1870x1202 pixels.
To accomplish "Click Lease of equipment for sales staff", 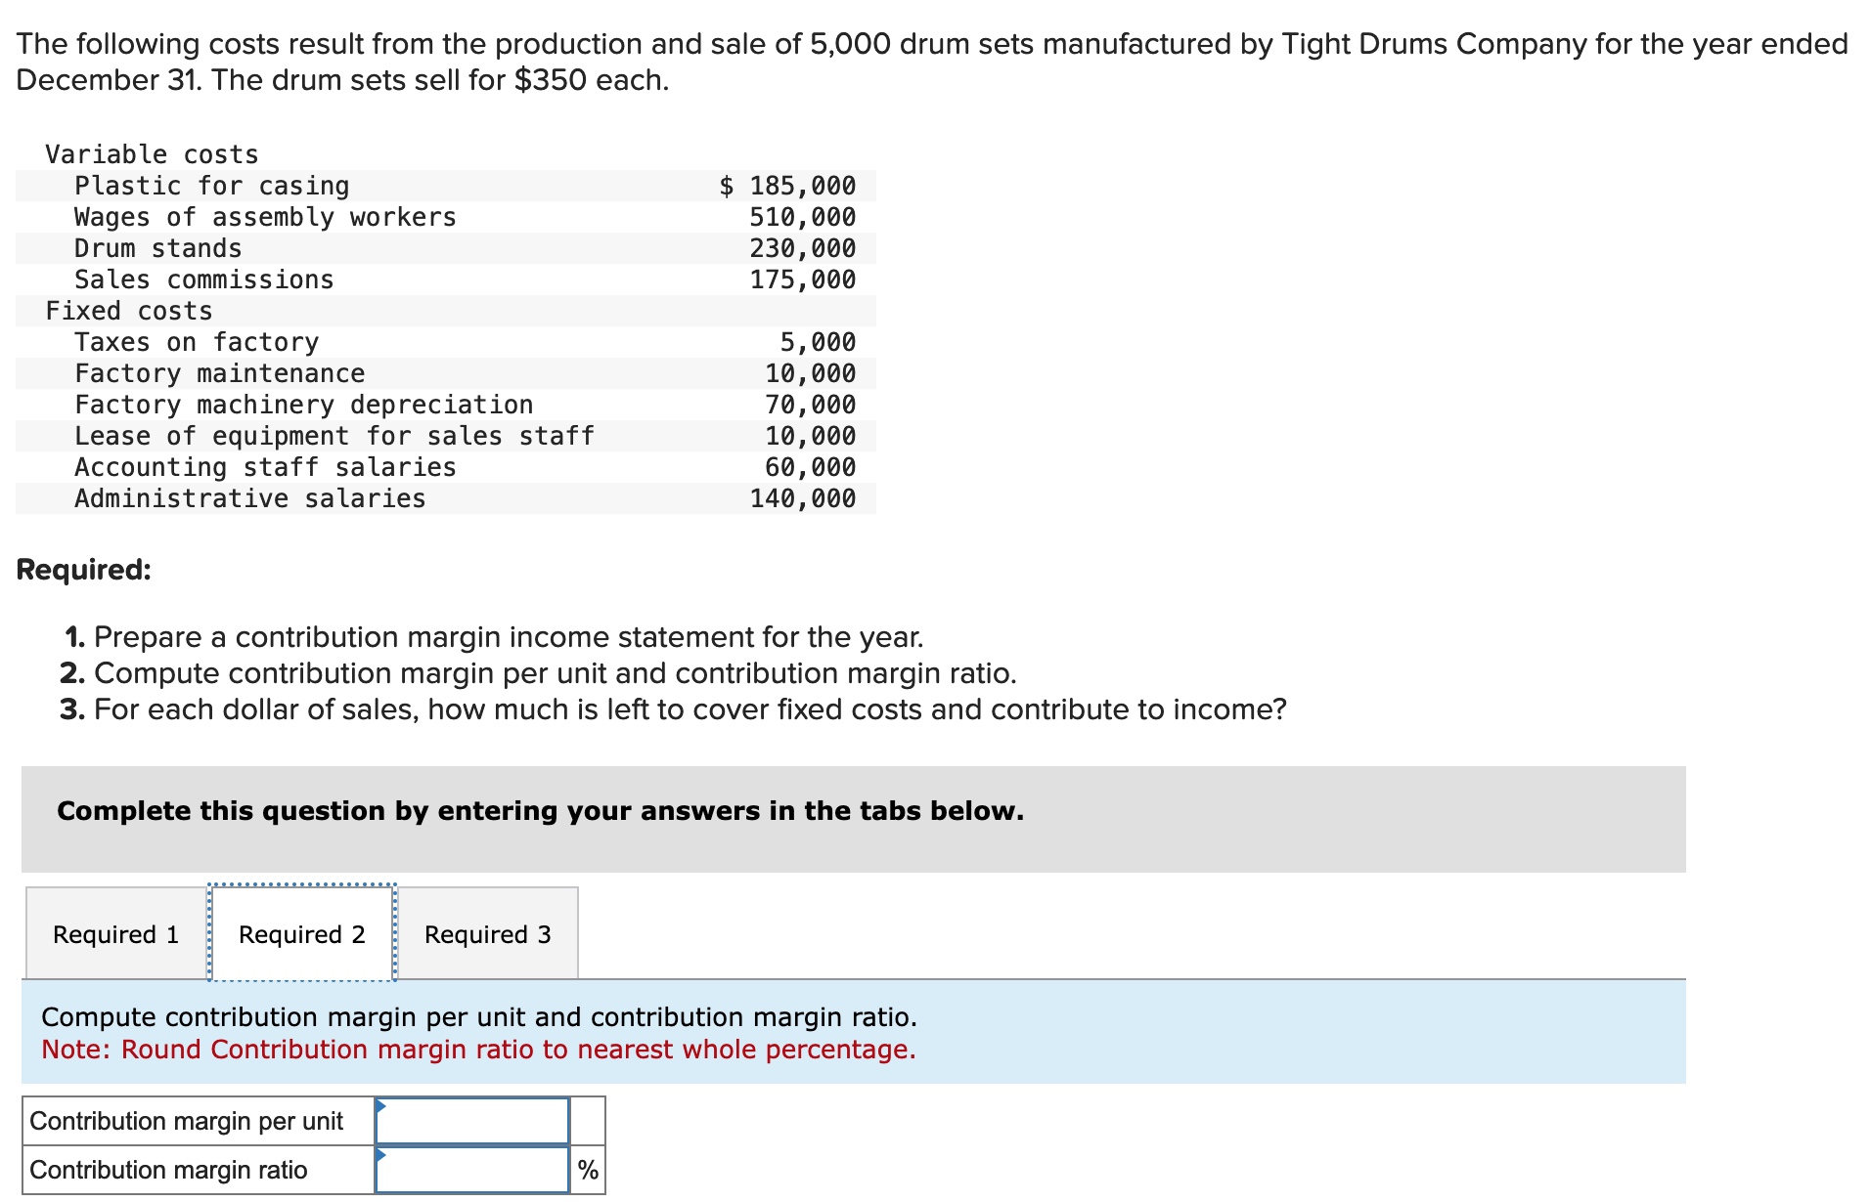I will pos(334,436).
